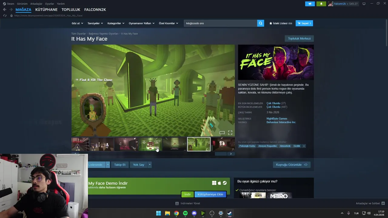Click the thumbnail strip right arrow
Viewport: 388px width, 218px height.
pos(231,154)
